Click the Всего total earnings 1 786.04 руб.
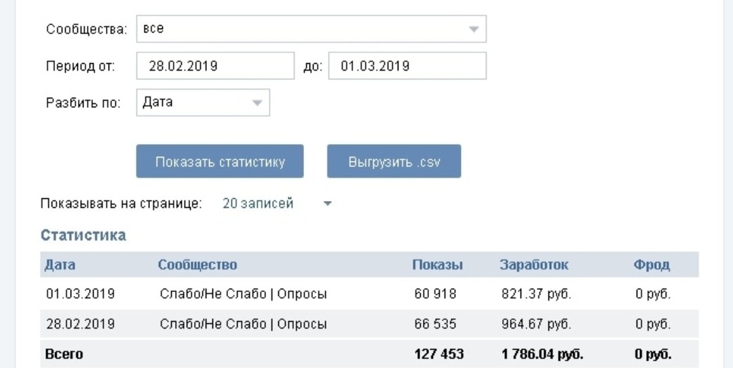This screenshot has width=733, height=368. tap(542, 354)
